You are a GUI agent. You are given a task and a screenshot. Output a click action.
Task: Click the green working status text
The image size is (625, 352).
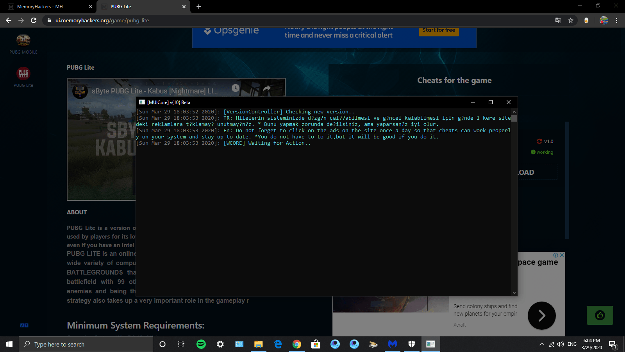[x=545, y=152]
